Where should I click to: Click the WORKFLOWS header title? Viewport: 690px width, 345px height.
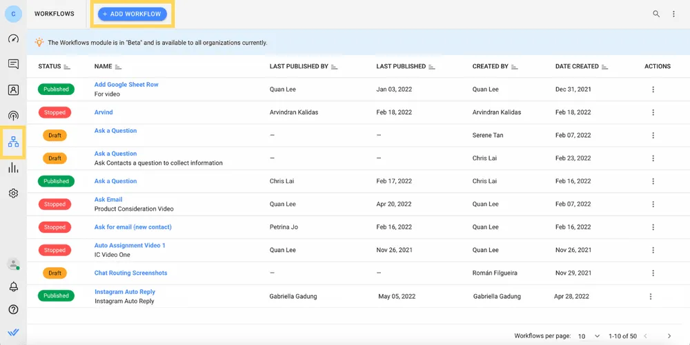[x=54, y=14]
